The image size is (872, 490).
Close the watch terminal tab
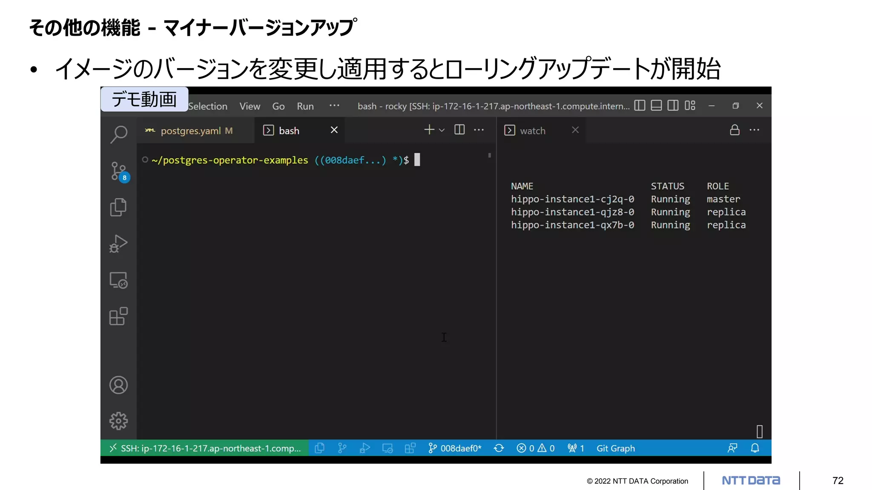point(575,130)
